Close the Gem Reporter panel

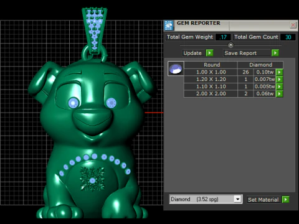(293, 25)
